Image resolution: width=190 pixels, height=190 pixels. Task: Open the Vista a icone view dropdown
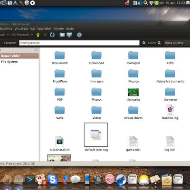click(177, 43)
